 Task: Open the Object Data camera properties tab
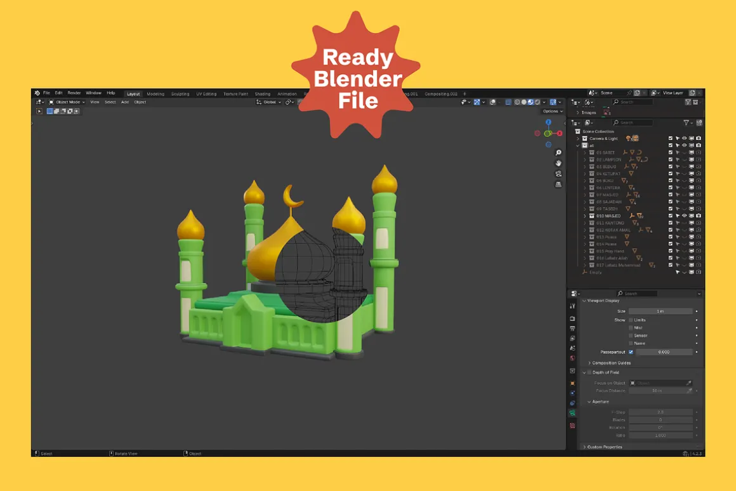click(x=573, y=413)
